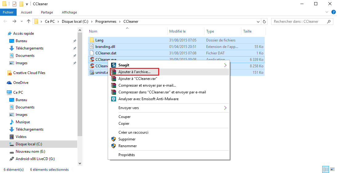Open the Snagit submenu entry
Image resolution: width=337 pixels, height=173 pixels.
click(x=169, y=65)
